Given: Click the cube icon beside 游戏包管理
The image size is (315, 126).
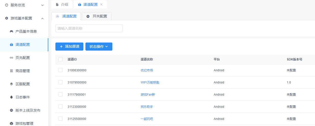Looking at the screenshot, I should 11,123.
